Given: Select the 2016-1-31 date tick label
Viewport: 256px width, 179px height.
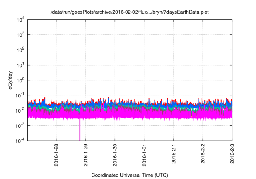Looking at the screenshot, I should 144,155.
